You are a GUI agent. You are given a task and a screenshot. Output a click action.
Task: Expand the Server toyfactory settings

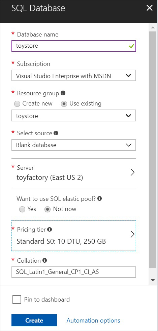[74, 173]
